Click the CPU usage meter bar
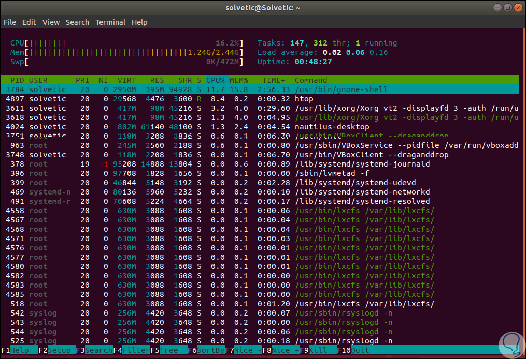This screenshot has height=359, width=526. point(126,43)
